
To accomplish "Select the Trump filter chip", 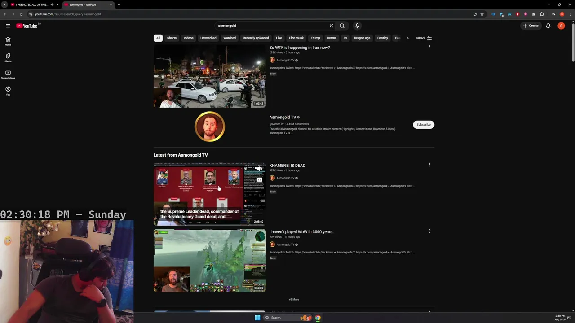I will click(x=315, y=38).
